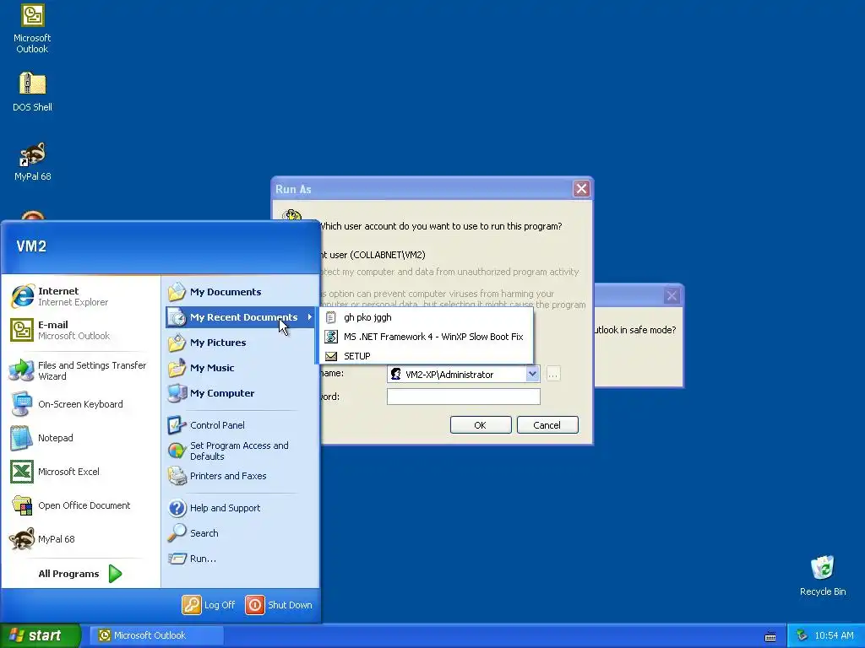Launch MyPal 68 from Start menu list
Image resolution: width=865 pixels, height=648 pixels.
80,539
